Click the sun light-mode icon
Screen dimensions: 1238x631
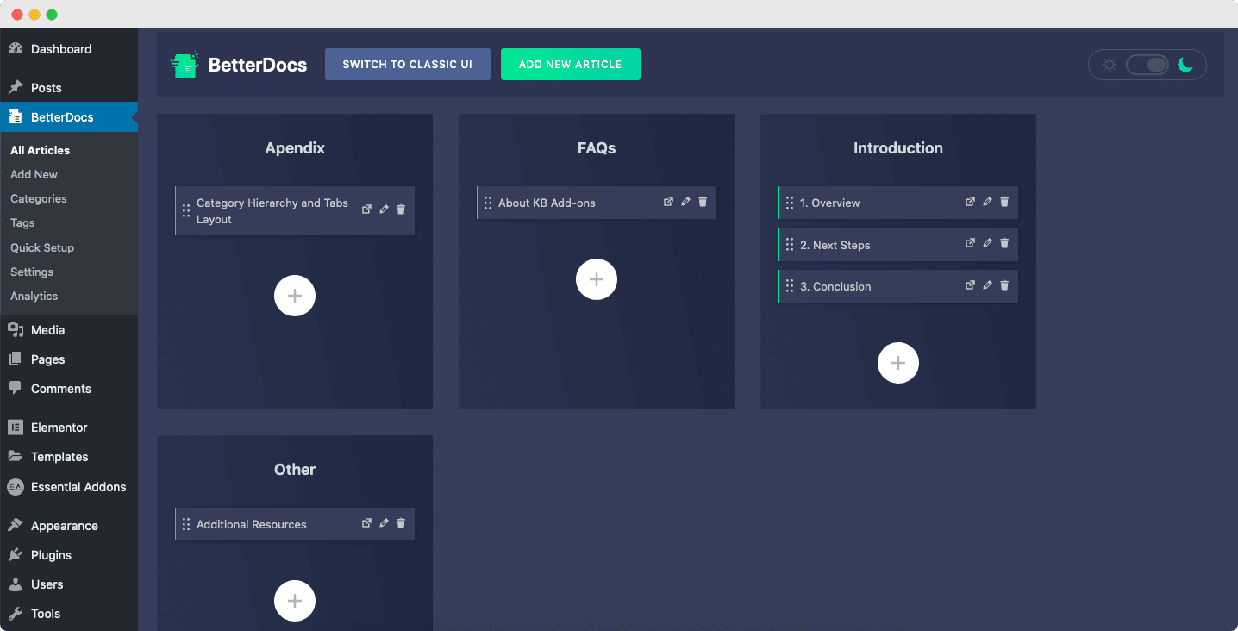point(1110,65)
